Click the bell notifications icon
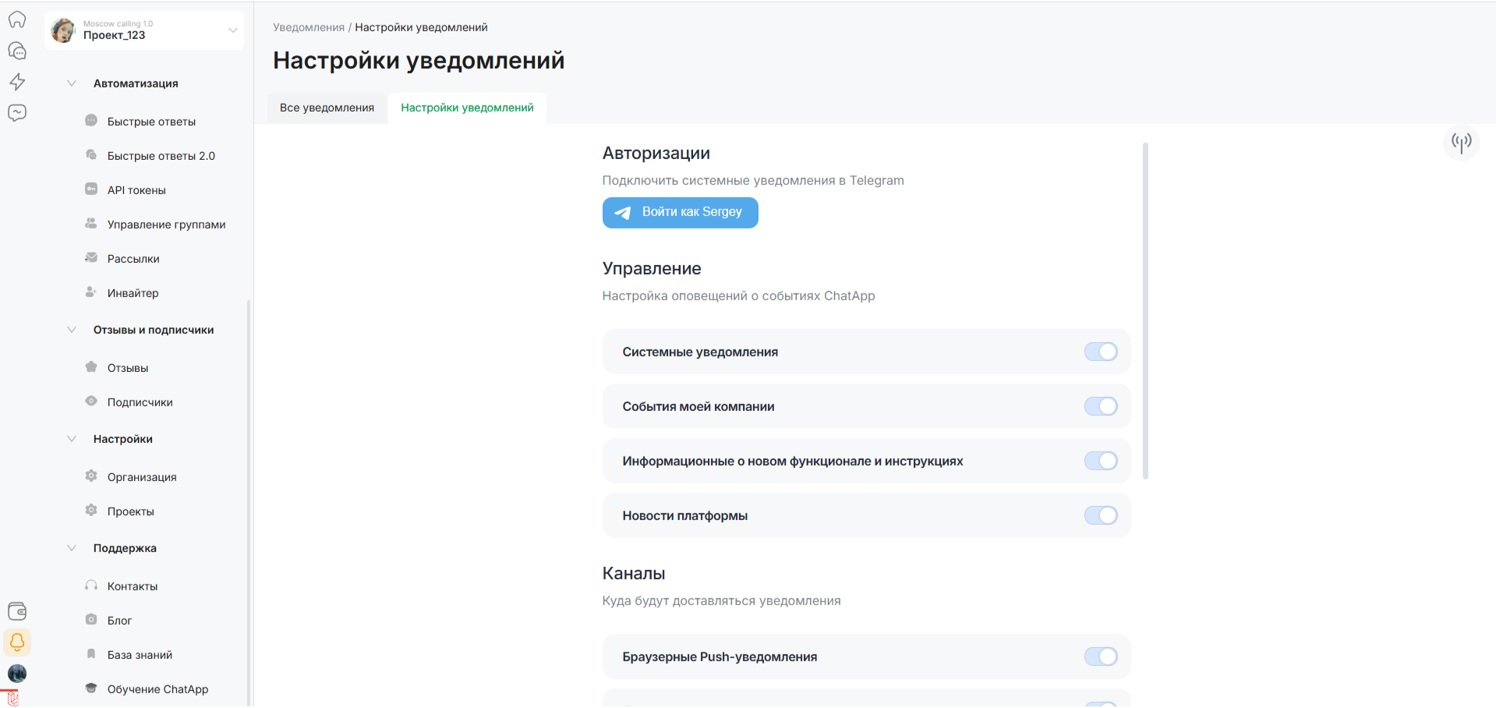This screenshot has height=708, width=1496. [x=17, y=643]
